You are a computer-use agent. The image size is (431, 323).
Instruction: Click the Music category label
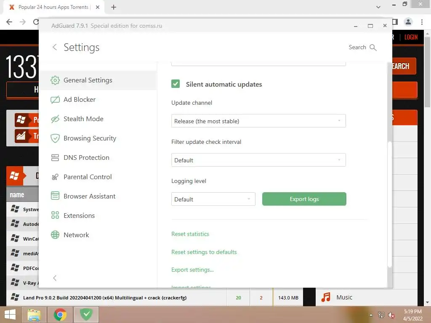tap(344, 297)
